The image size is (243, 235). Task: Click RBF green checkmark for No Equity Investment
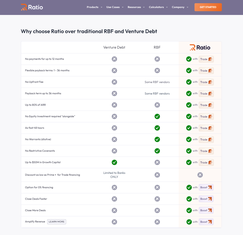tap(157, 116)
